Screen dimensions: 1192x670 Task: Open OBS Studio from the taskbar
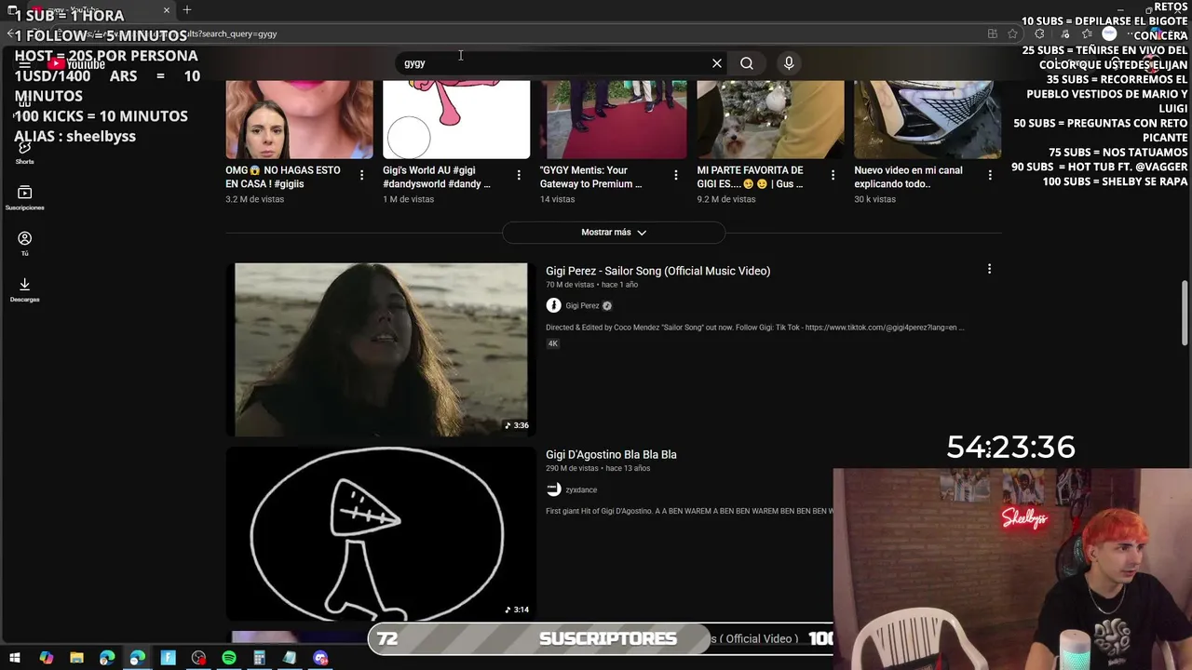point(198,658)
